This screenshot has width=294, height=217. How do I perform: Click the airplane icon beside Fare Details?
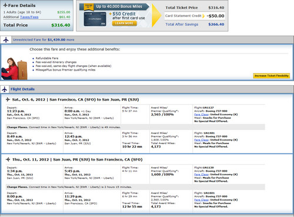pos(5,5)
